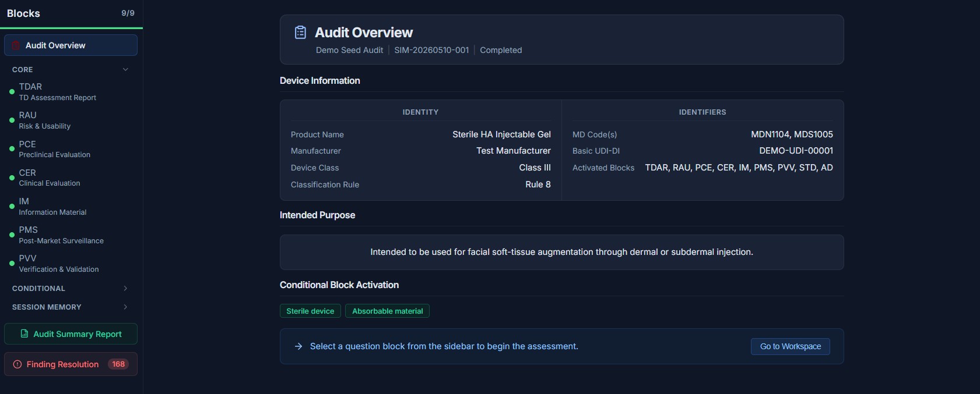Click the MD Code(s) label
Viewport: 980px width, 394px height.
pyautogui.click(x=595, y=134)
